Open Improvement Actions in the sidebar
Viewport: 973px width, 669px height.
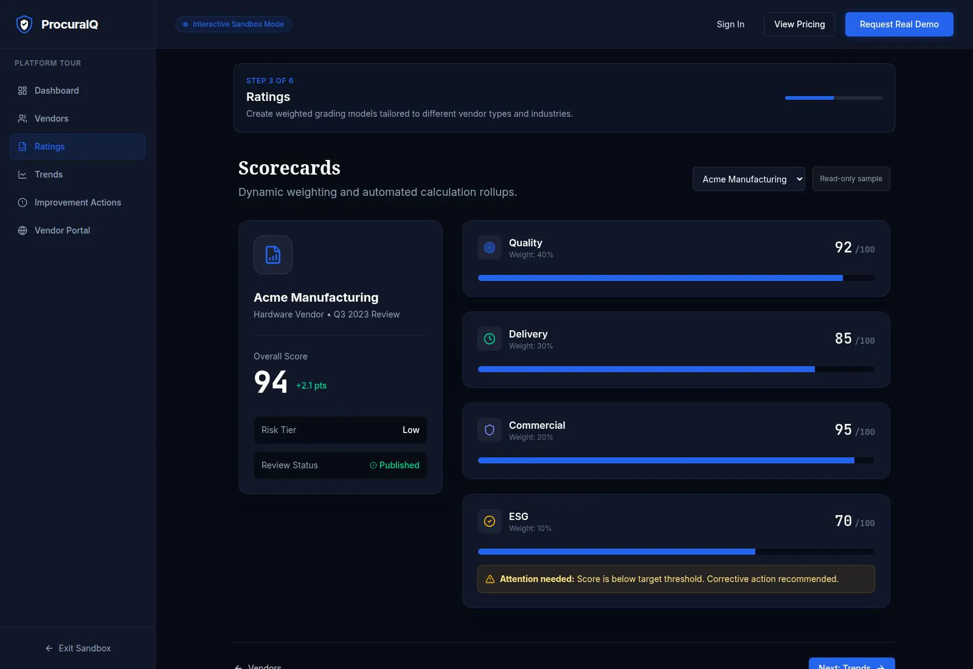(x=77, y=203)
